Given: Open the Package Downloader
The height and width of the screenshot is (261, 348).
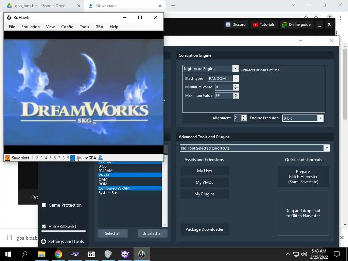Looking at the screenshot, I should 204,229.
